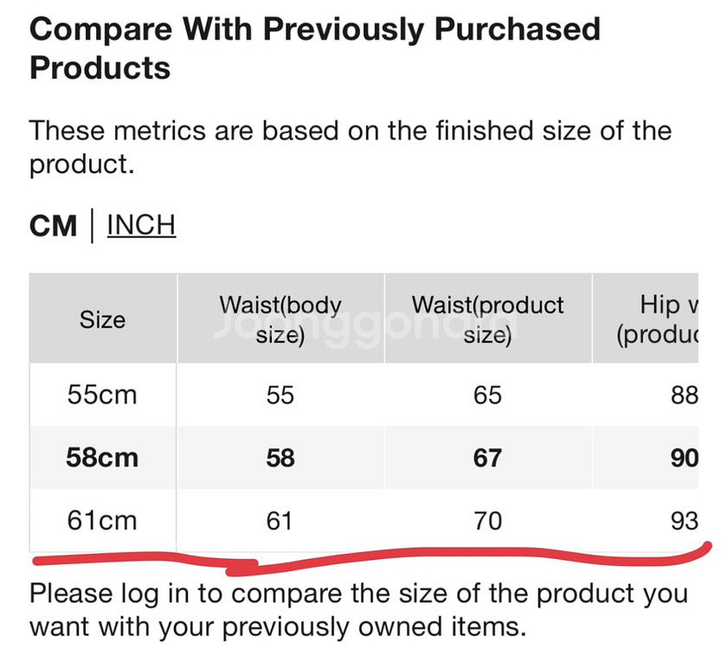Click the Waist(product size) column header

(488, 319)
